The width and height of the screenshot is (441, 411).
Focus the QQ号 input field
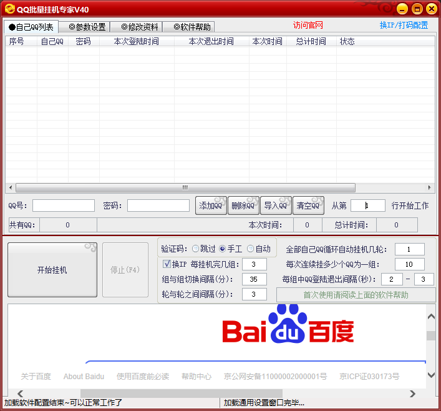(x=64, y=205)
